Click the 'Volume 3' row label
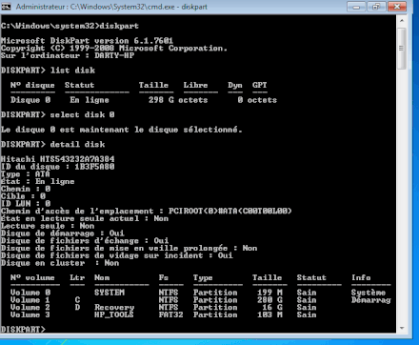This screenshot has height=345, width=419. tap(30, 315)
